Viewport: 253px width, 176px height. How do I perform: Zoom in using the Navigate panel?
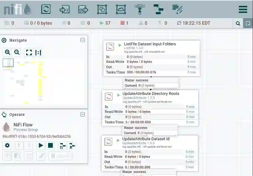coord(7,52)
